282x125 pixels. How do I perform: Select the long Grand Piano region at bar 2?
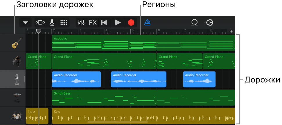[x=104, y=61]
